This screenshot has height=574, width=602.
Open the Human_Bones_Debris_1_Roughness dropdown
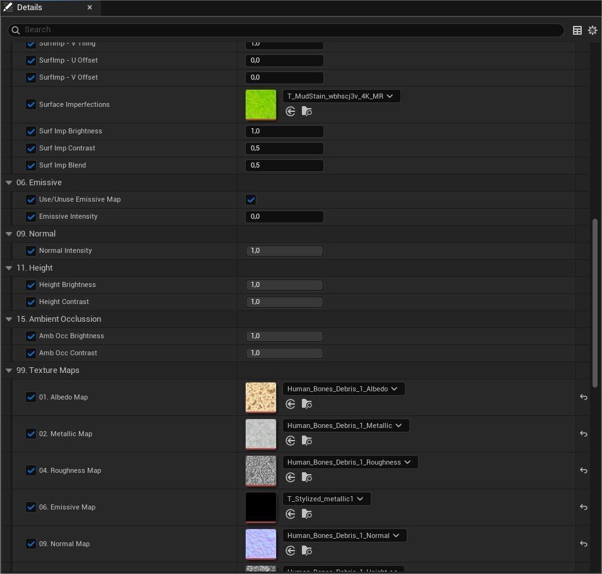click(350, 462)
